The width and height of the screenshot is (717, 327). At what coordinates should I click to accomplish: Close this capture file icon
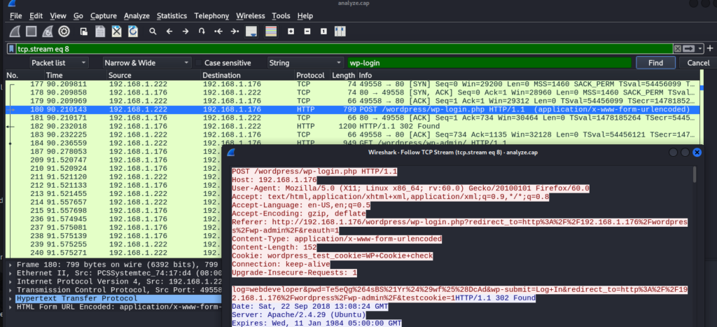[x=117, y=31]
